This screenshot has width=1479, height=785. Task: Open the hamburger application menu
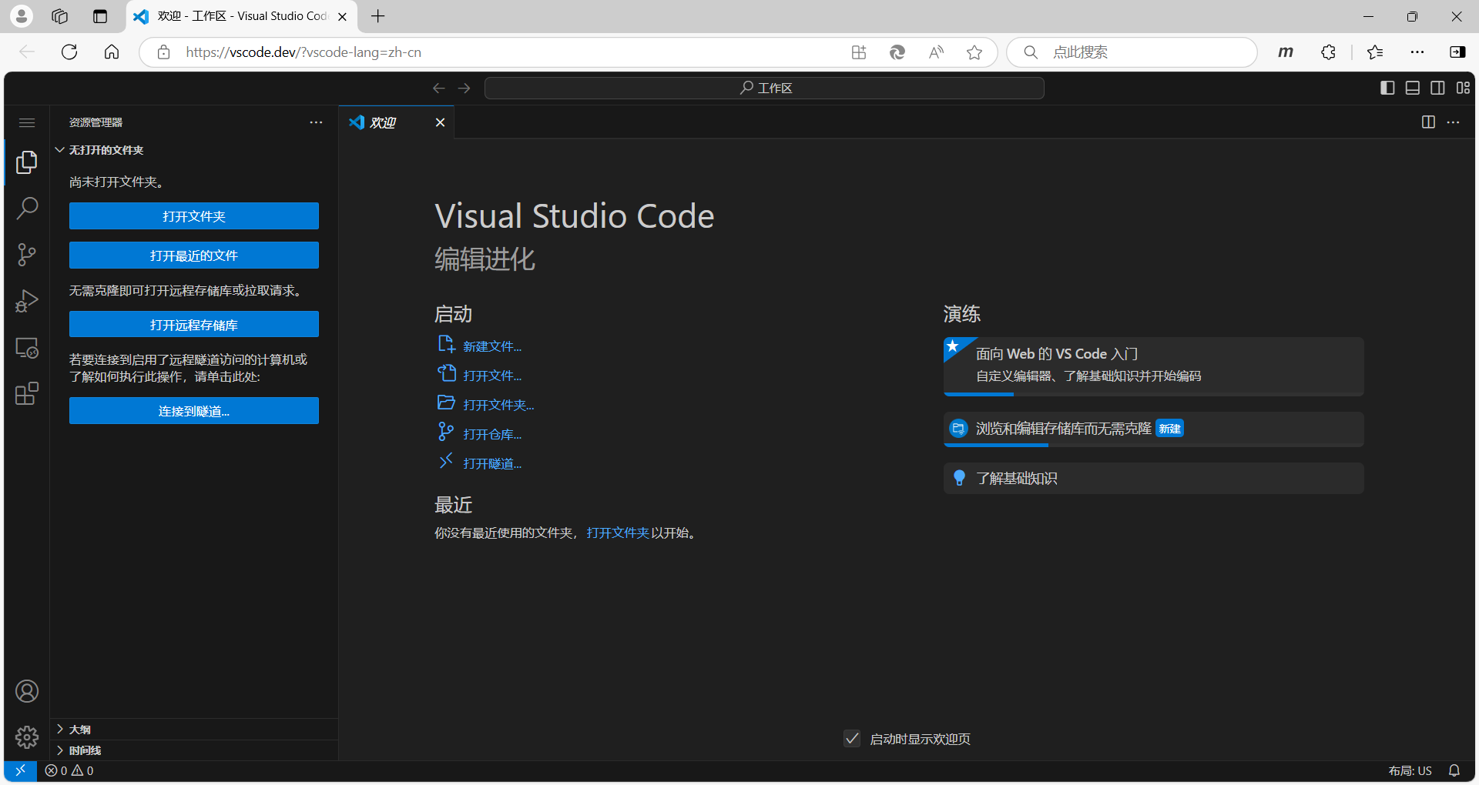point(27,122)
